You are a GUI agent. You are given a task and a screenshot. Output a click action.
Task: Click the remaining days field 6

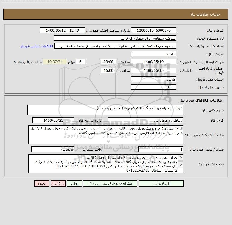[x=80, y=62]
